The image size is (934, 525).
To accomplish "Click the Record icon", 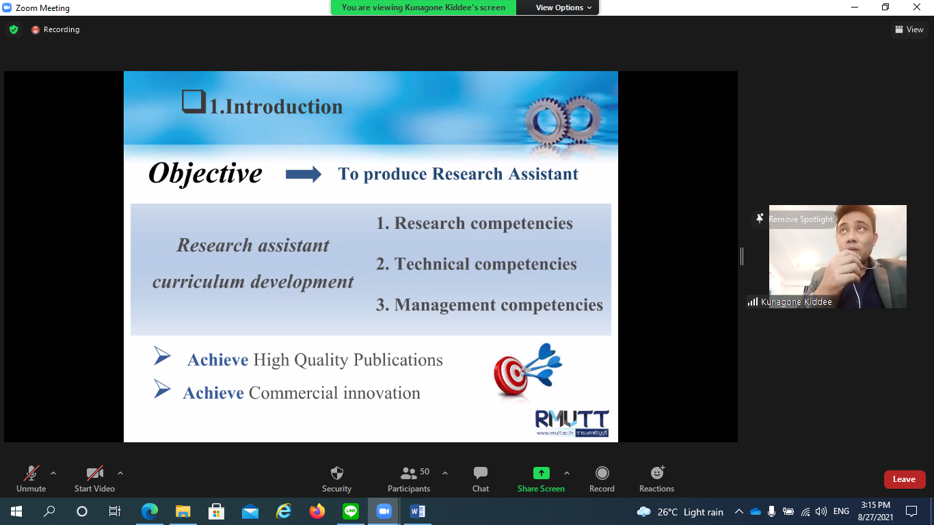I will pos(602,473).
